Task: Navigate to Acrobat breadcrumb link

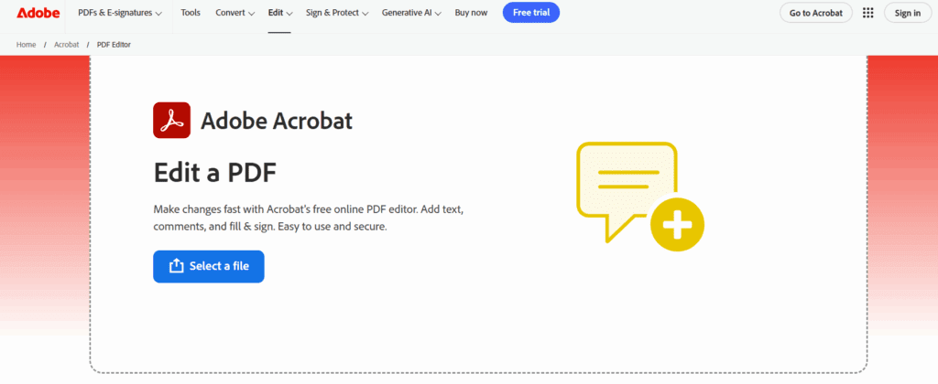Action: tap(67, 44)
